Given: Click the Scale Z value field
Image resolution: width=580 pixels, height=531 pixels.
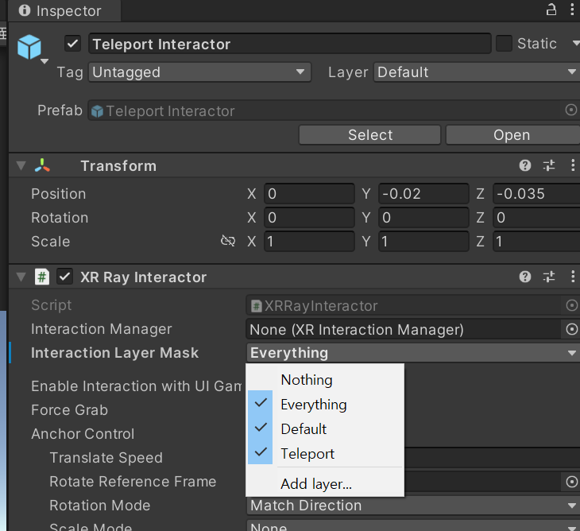Looking at the screenshot, I should click(x=536, y=242).
